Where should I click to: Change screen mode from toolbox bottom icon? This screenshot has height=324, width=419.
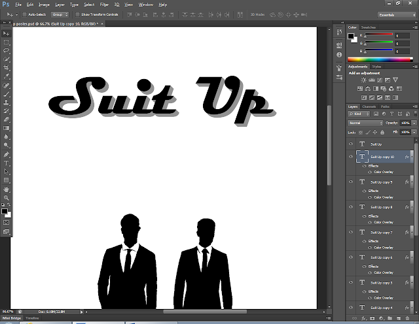(x=6, y=231)
